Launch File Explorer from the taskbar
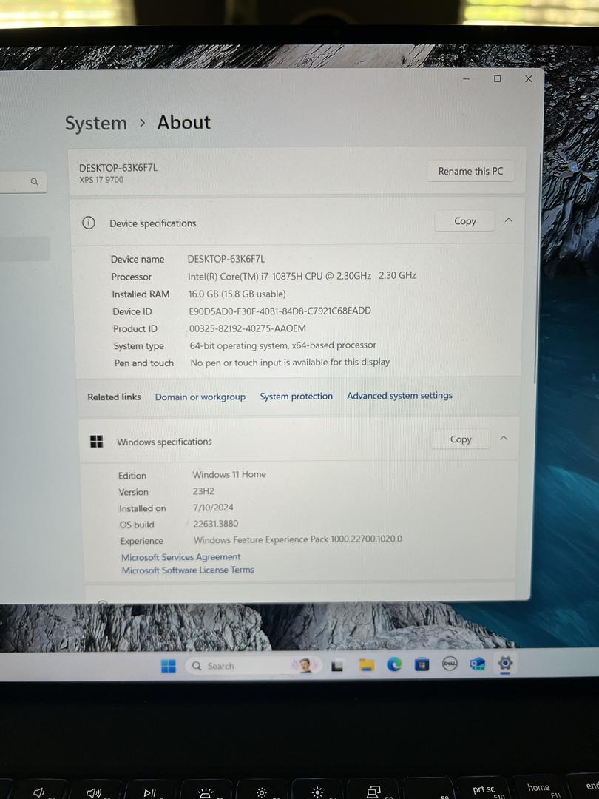 (x=367, y=665)
